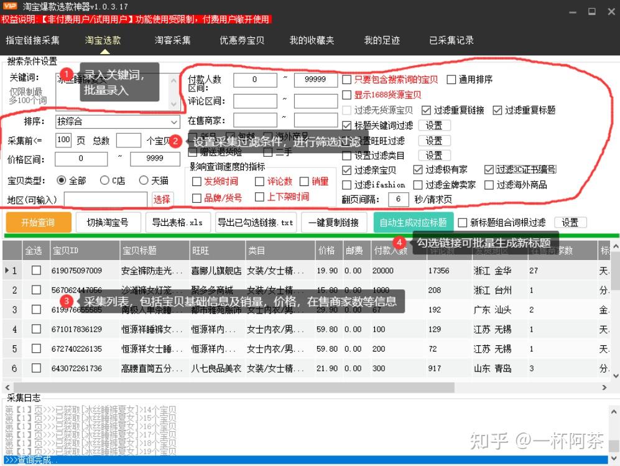Viewport: 620px width, 466px height.
Task: Enable the 过滤金牌卖家 checkbox
Action: [418, 185]
